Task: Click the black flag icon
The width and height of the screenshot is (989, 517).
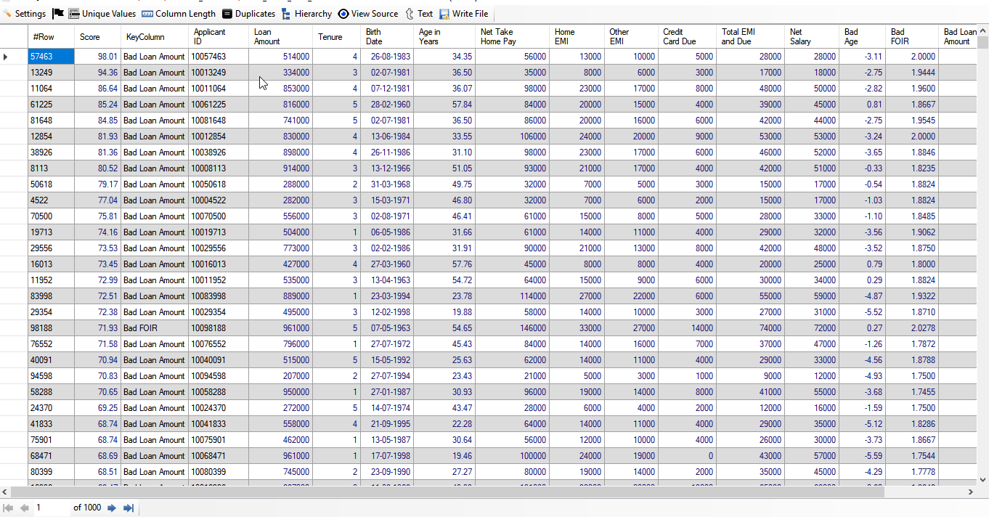Action: [58, 14]
